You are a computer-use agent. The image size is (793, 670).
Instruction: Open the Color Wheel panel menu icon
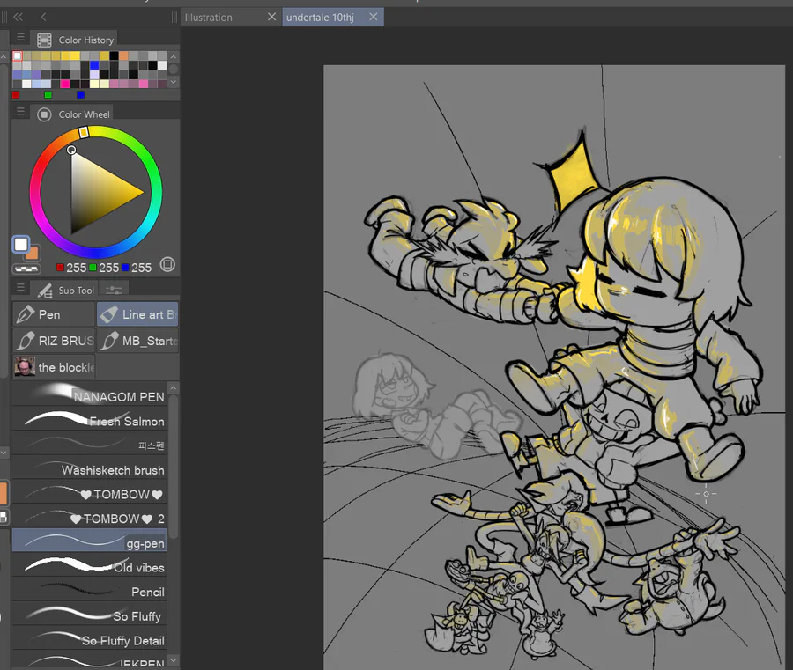[20, 111]
